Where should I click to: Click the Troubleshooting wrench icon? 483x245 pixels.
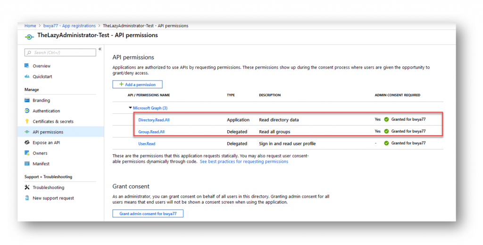click(x=27, y=187)
